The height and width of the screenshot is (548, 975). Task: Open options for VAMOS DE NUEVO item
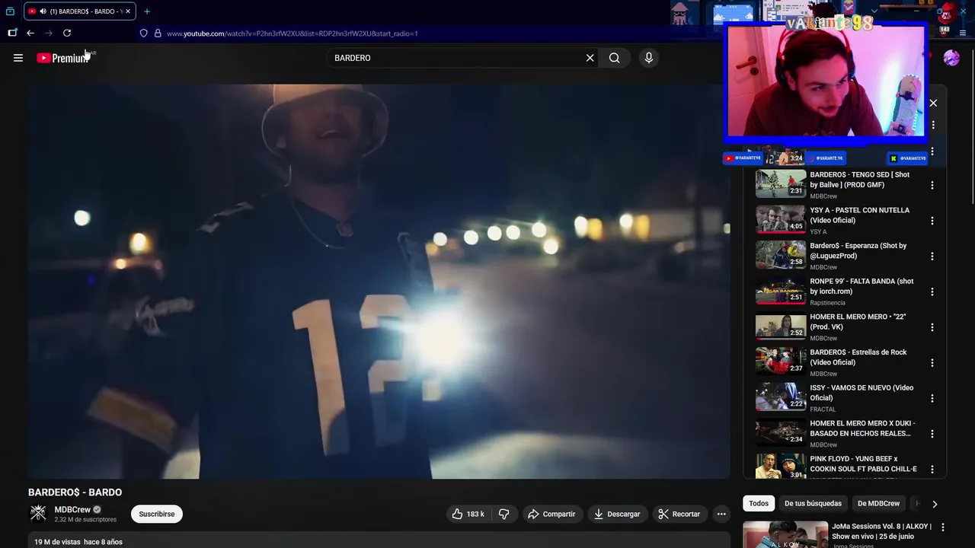point(932,398)
